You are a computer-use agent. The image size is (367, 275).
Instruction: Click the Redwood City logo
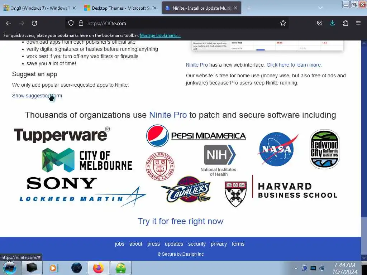(x=324, y=149)
